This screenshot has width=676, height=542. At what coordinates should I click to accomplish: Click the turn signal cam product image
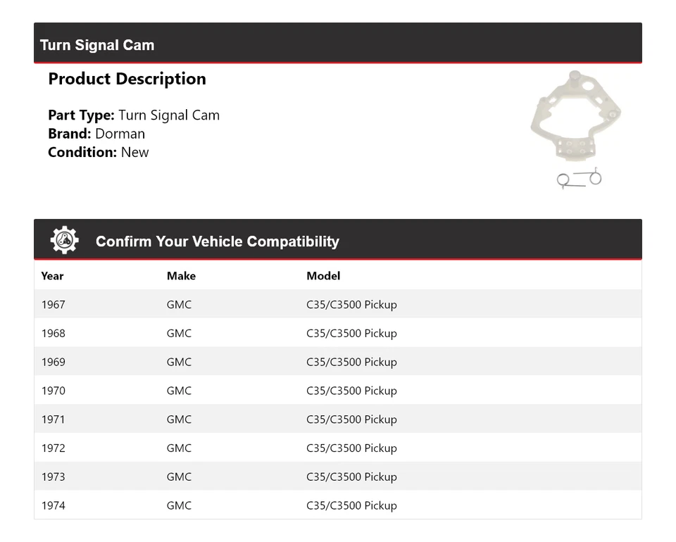coord(575,116)
